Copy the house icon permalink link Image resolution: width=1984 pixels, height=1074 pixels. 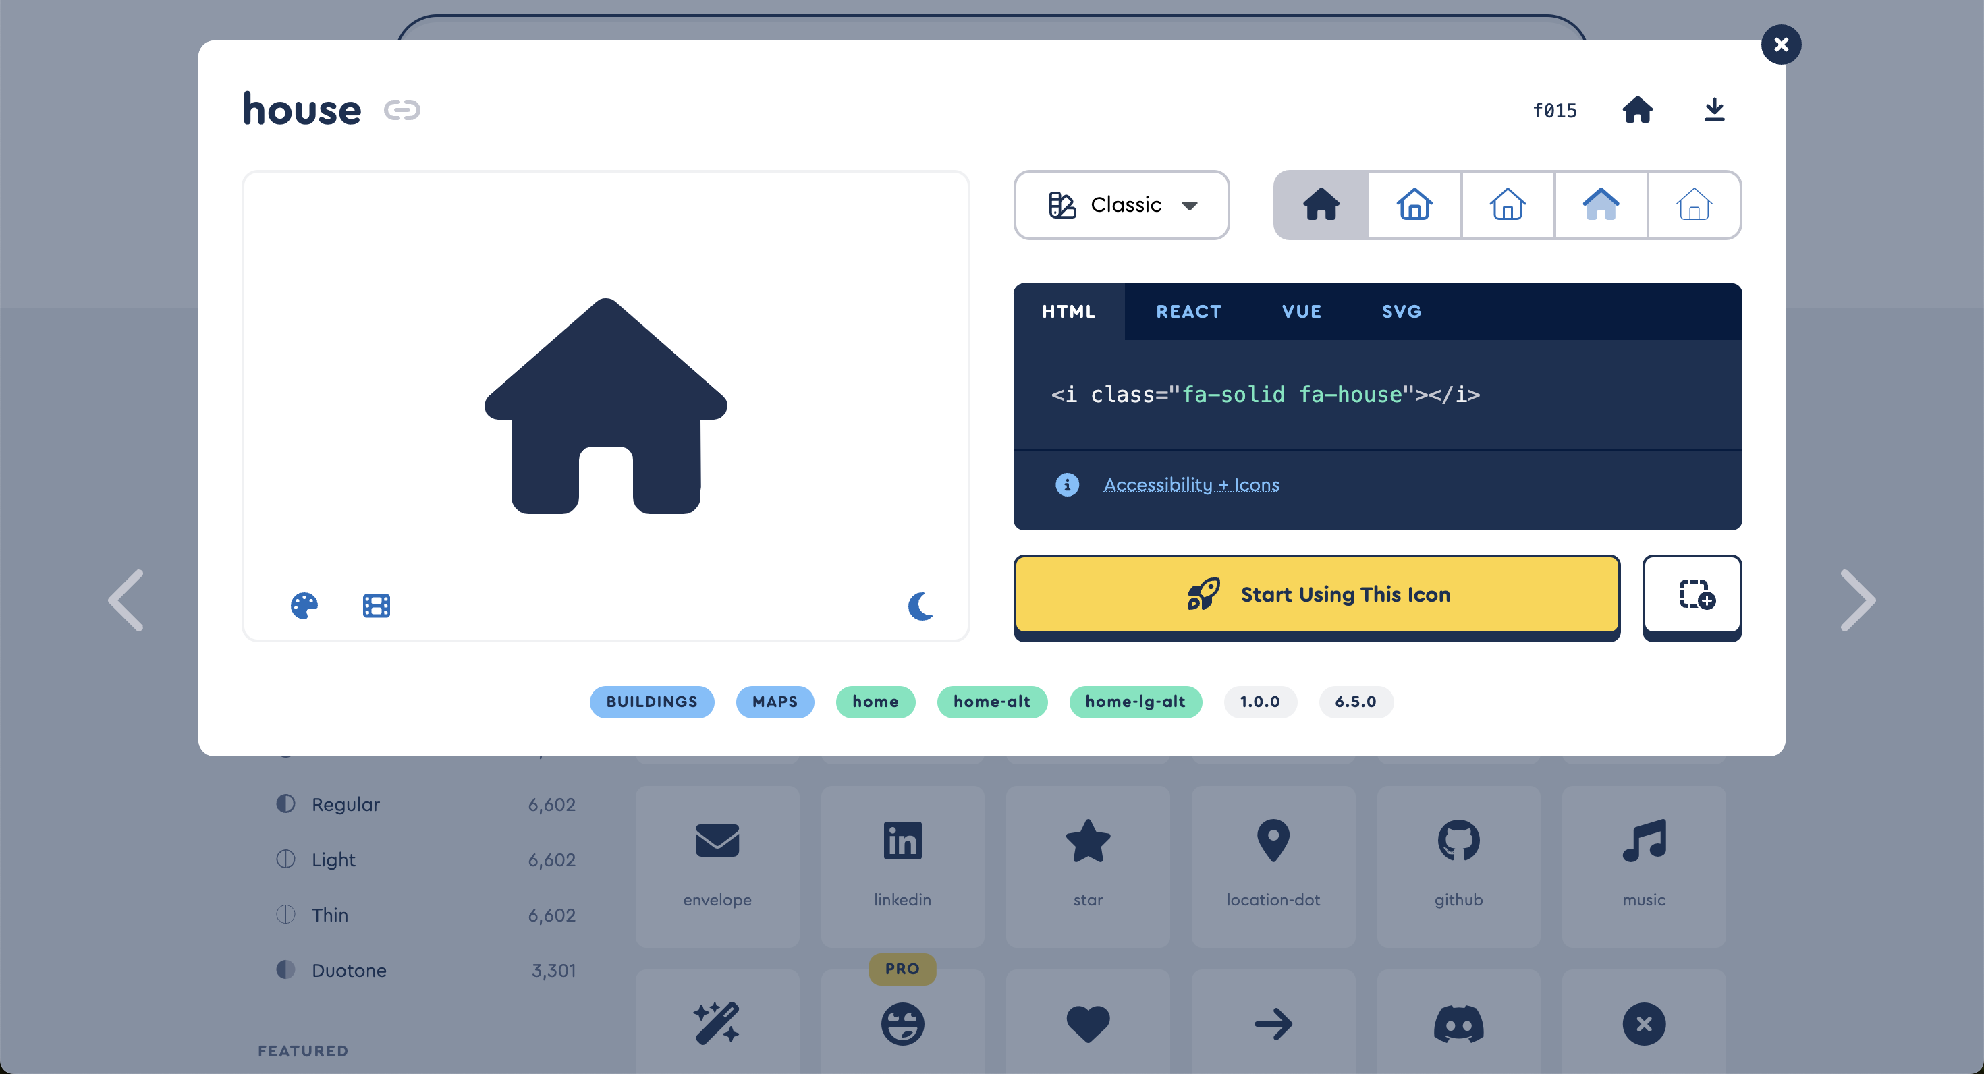coord(402,110)
